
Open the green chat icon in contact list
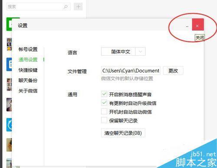[x=9, y=24]
